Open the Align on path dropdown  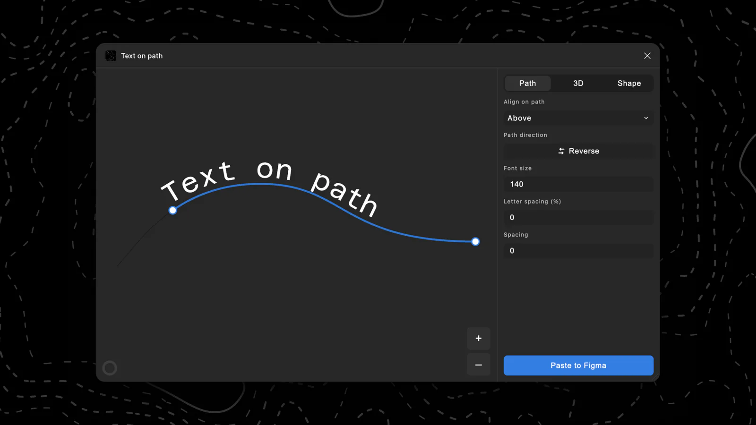(x=578, y=118)
